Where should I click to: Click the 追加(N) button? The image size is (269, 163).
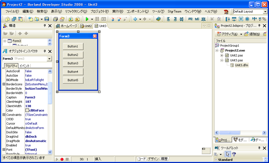252,34
